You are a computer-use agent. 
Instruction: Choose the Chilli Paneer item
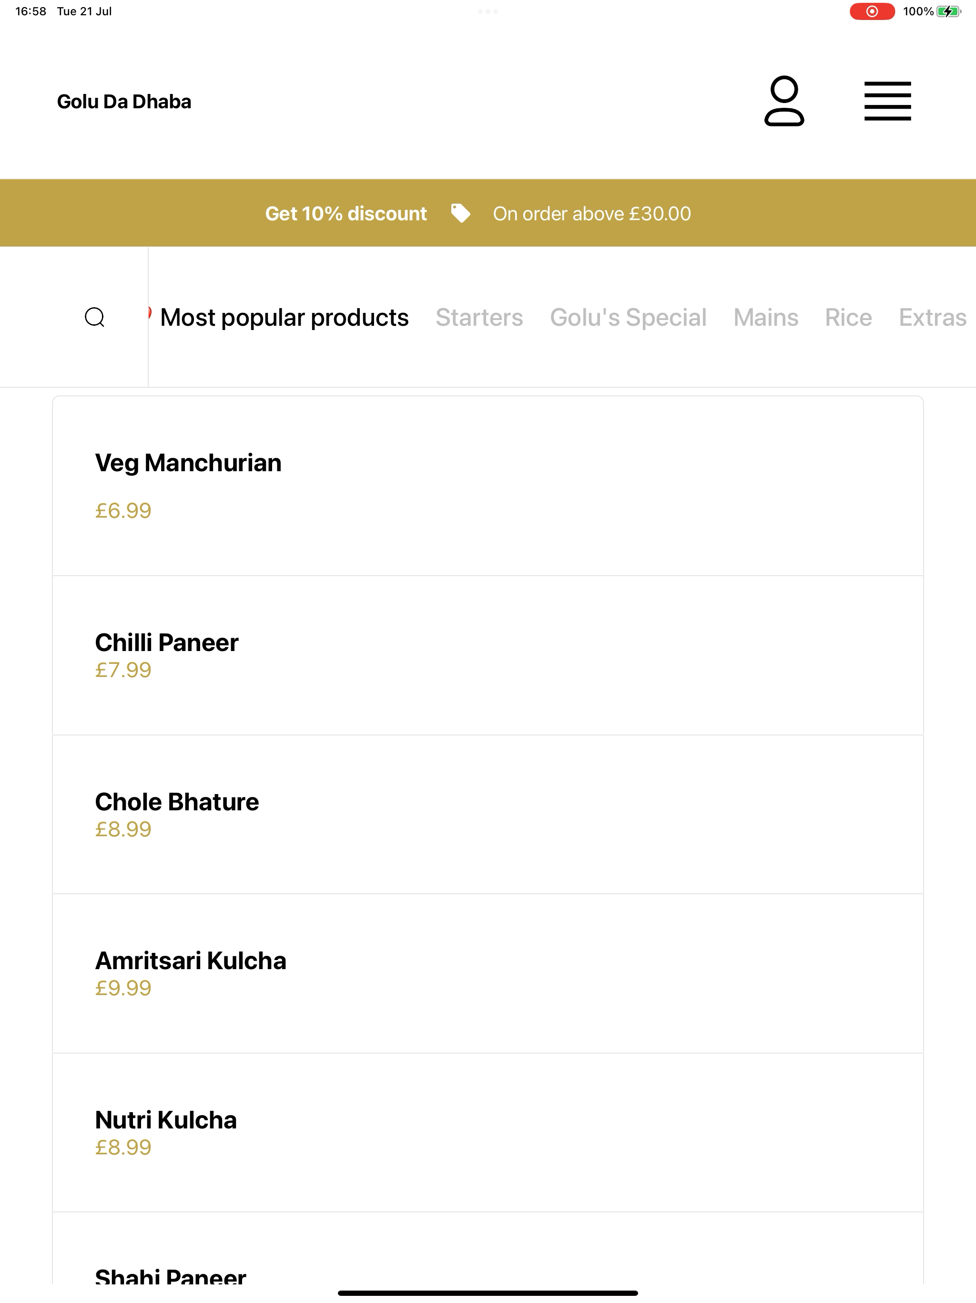[488, 655]
